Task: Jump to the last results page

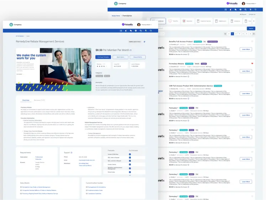Action: click(254, 34)
